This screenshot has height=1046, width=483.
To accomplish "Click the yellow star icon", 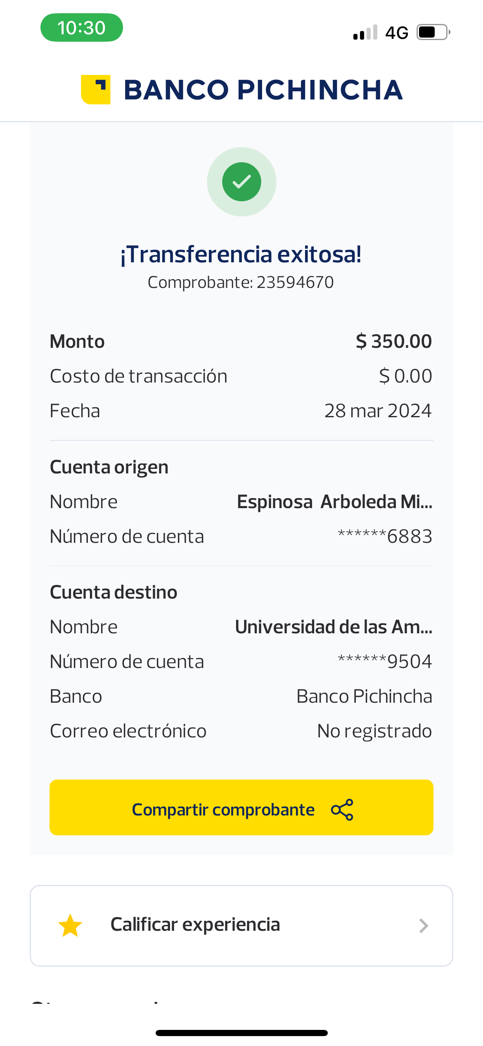I will pyautogui.click(x=70, y=926).
